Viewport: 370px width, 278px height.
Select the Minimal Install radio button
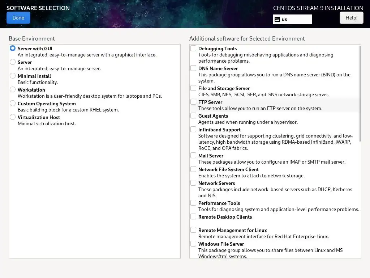[x=13, y=76]
